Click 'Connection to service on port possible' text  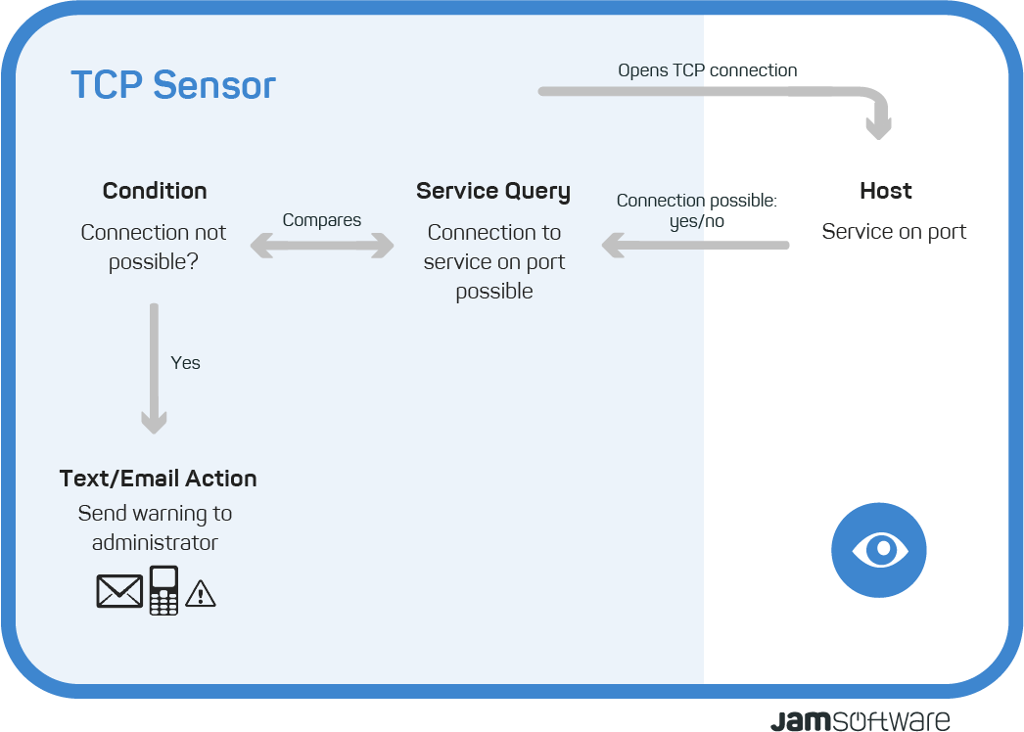494,262
